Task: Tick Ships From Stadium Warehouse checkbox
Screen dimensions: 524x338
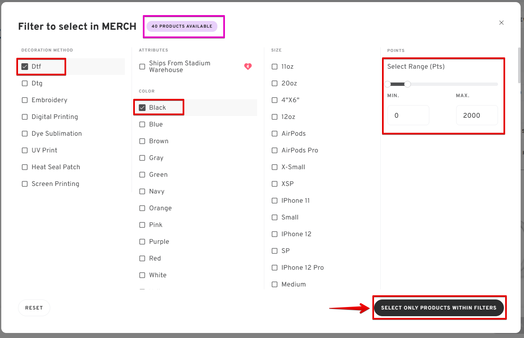Action: pos(142,67)
